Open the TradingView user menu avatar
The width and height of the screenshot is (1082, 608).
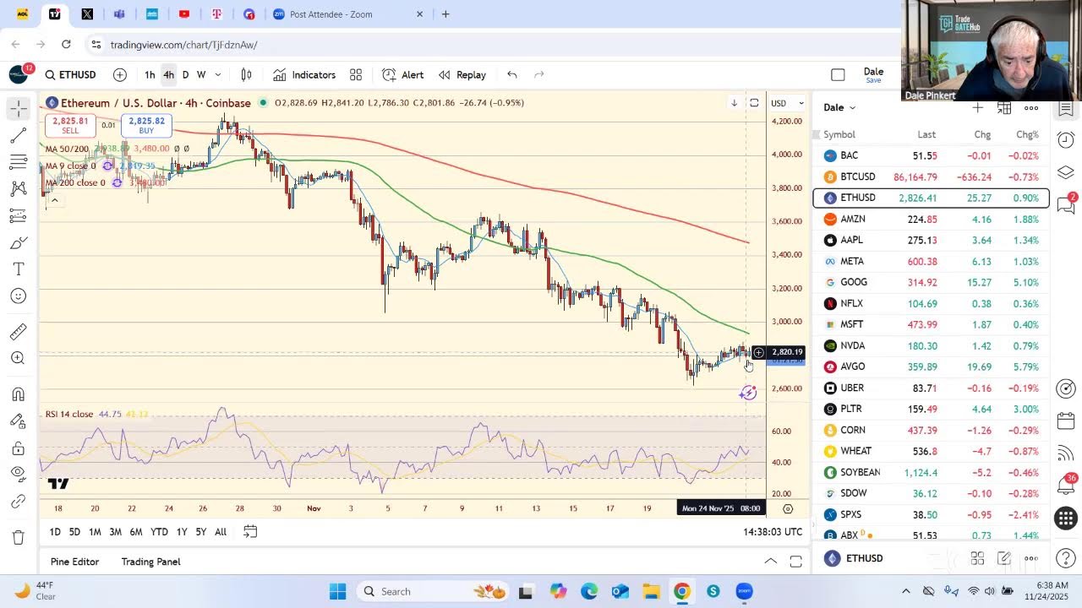19,74
